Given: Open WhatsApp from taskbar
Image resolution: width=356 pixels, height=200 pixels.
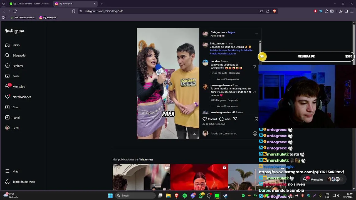Looking at the screenshot, I should coord(201,196).
